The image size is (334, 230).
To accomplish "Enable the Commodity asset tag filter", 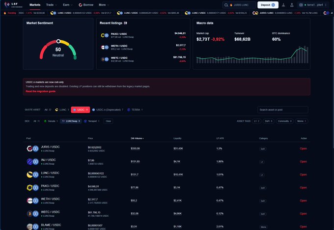I will (x=284, y=121).
